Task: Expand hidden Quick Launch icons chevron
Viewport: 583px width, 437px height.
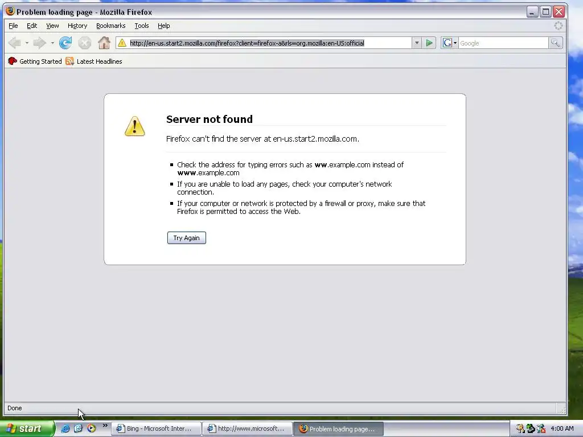Action: (105, 426)
